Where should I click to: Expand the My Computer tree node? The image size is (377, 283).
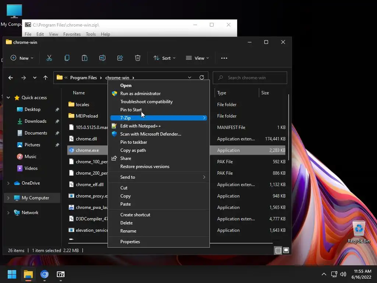tap(8, 198)
